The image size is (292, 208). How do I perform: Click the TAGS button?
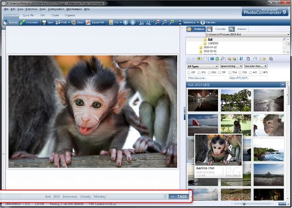point(179,196)
